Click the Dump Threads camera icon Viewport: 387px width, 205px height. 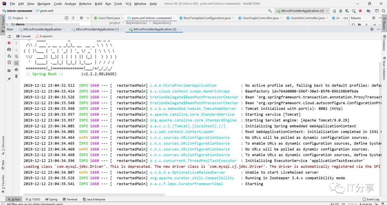point(9,49)
